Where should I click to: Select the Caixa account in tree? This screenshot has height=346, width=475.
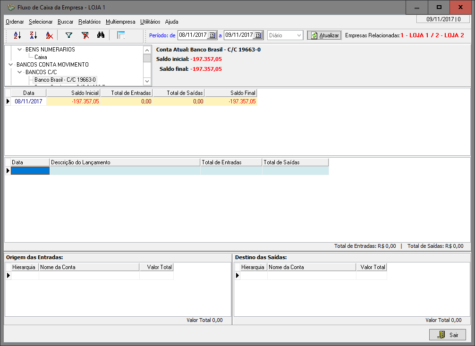41,57
